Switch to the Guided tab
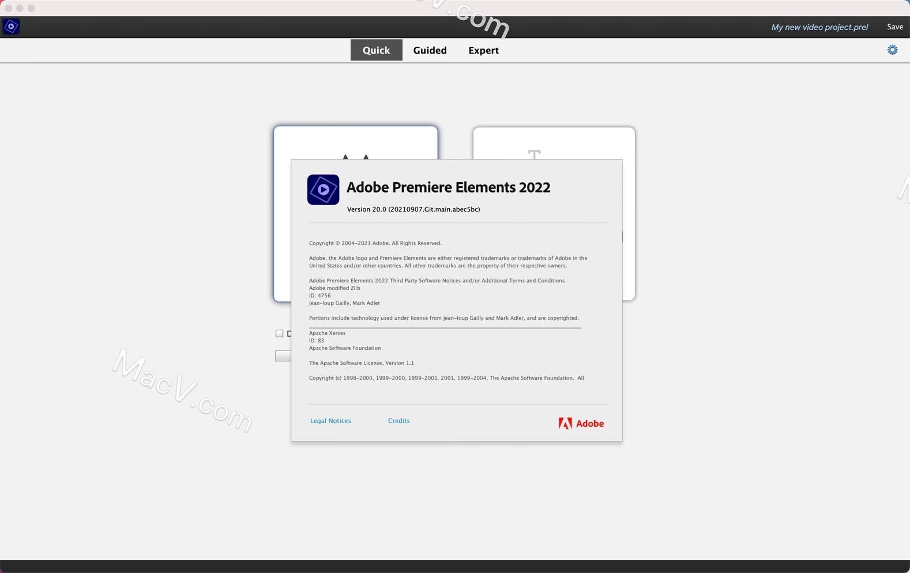The height and width of the screenshot is (573, 910). click(430, 50)
